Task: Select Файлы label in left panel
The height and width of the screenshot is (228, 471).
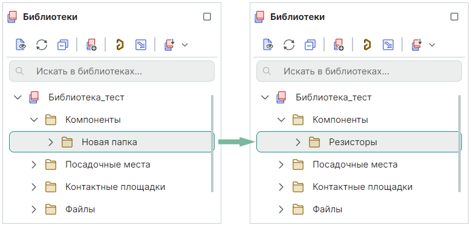Action: click(80, 209)
